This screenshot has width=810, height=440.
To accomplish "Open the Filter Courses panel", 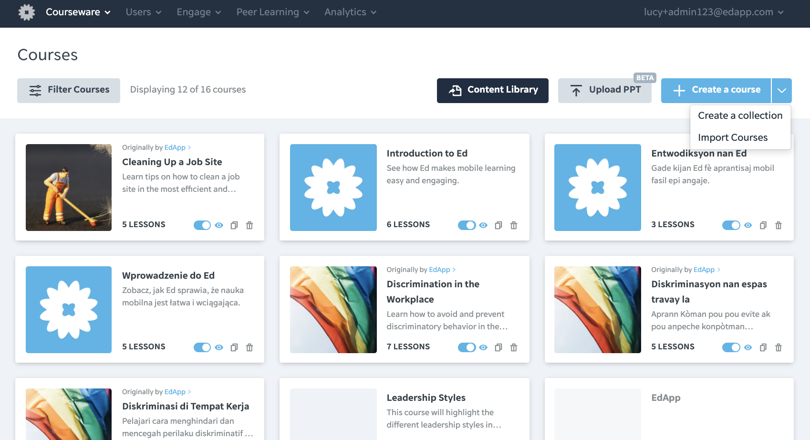I will point(69,91).
